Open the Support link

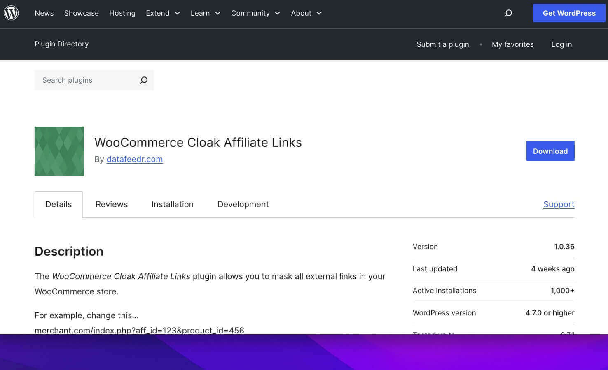(x=559, y=204)
